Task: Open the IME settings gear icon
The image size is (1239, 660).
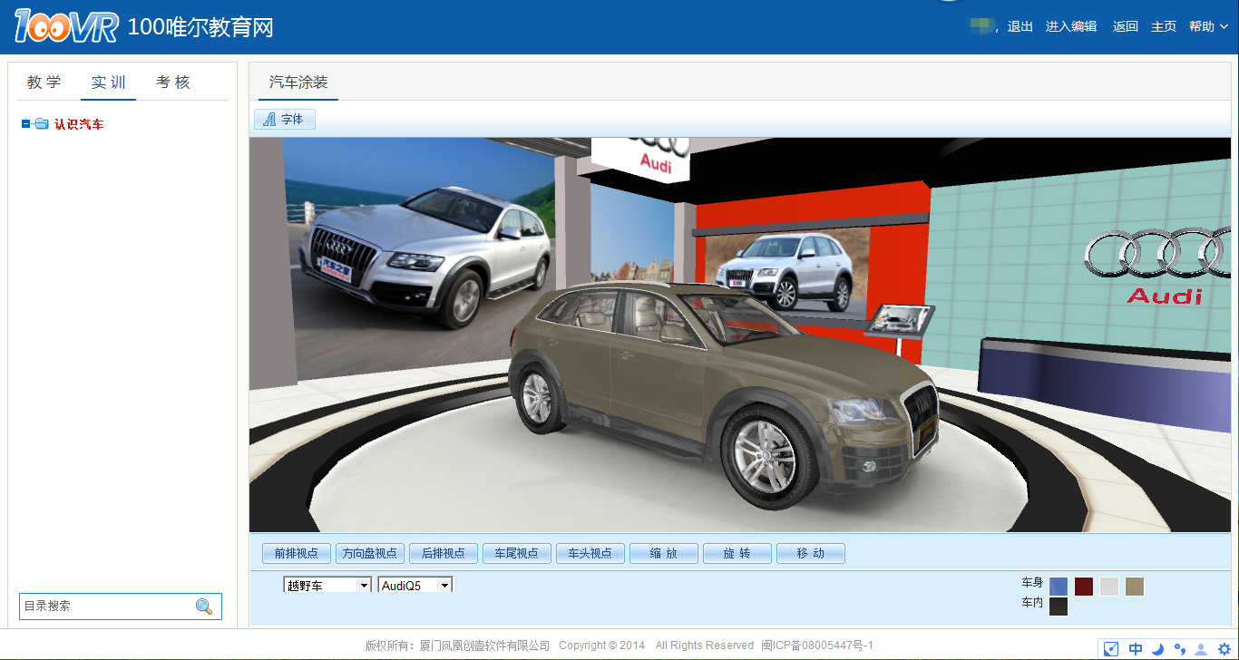Action: 1224,648
